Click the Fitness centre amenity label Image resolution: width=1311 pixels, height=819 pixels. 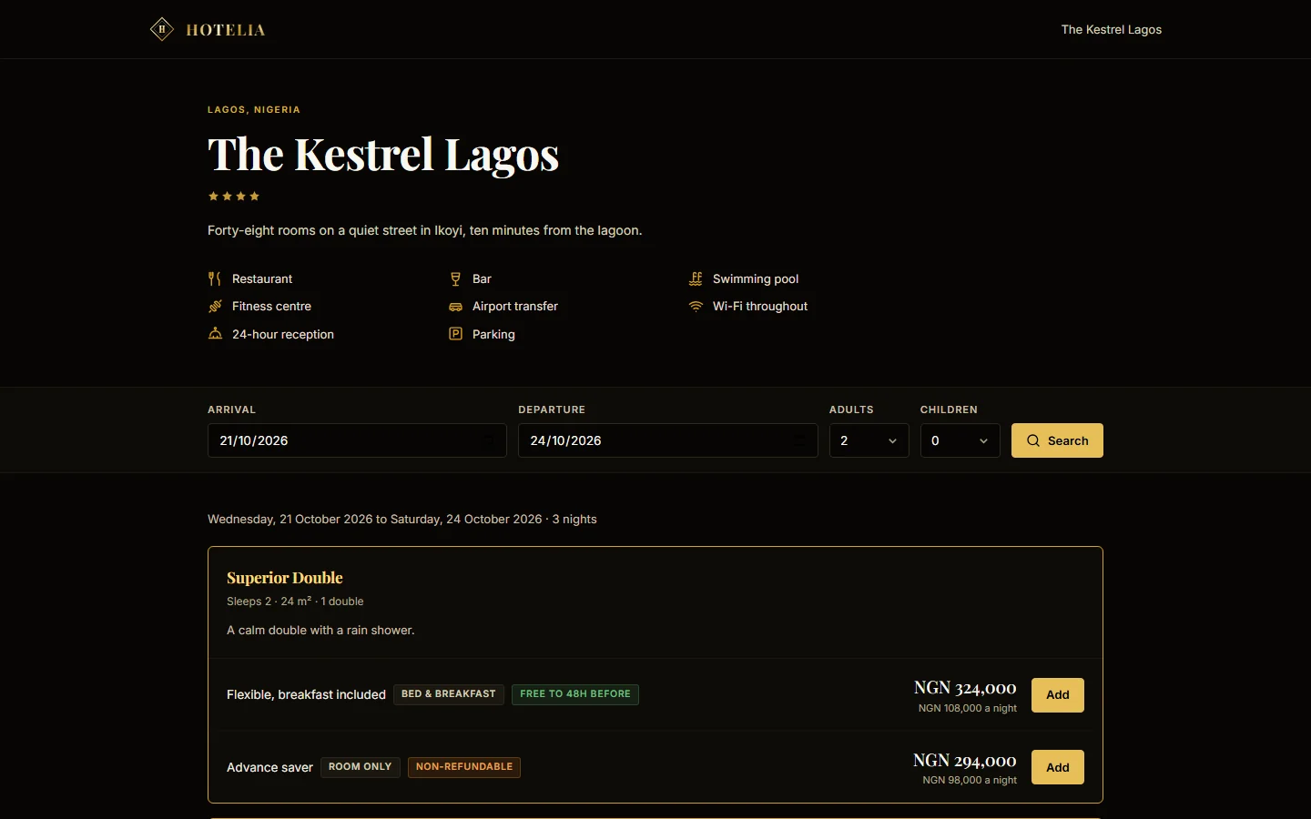(271, 306)
